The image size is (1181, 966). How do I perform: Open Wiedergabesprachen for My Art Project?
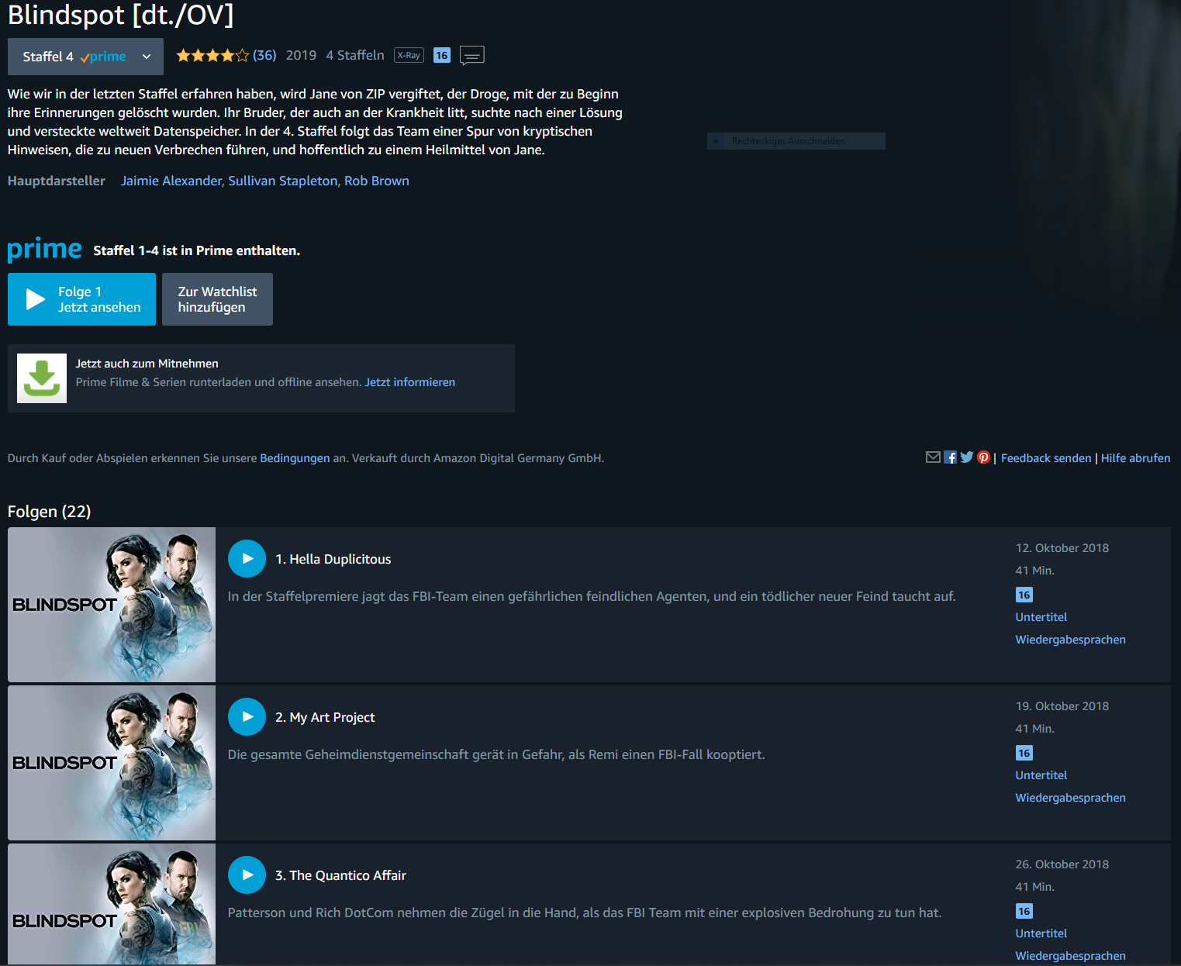pyautogui.click(x=1071, y=798)
